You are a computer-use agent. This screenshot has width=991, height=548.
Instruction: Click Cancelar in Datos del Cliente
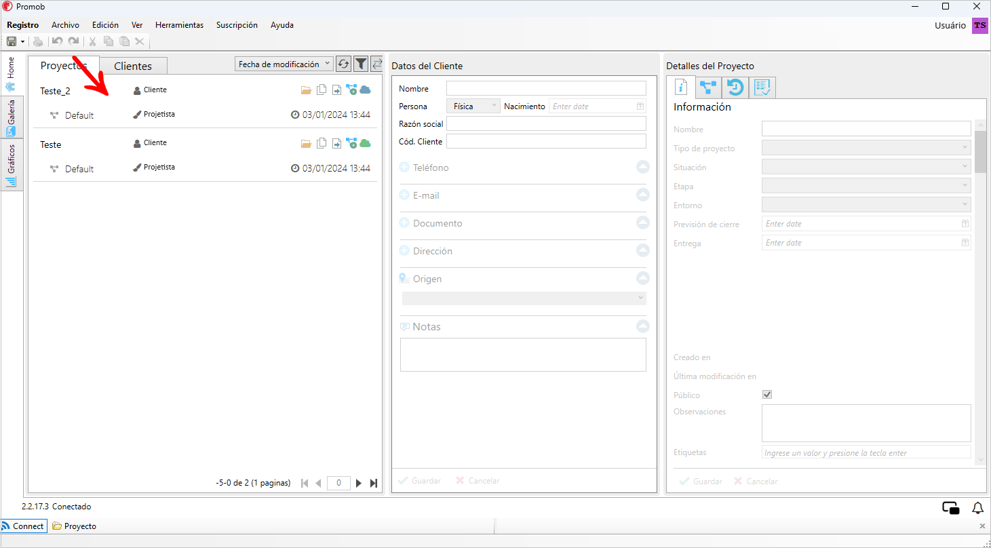[x=478, y=481]
